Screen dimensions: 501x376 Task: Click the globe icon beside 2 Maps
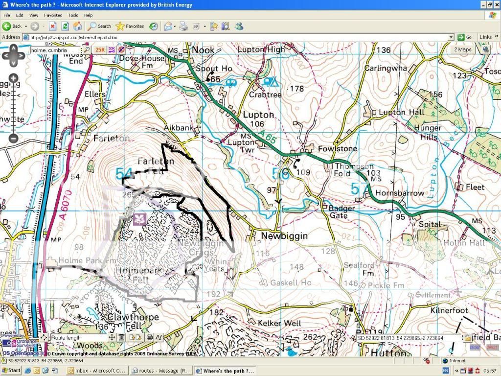[x=486, y=49]
